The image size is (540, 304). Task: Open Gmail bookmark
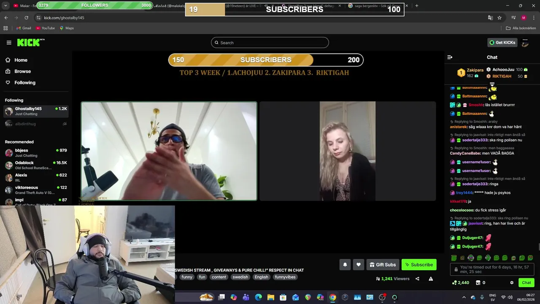[24, 28]
